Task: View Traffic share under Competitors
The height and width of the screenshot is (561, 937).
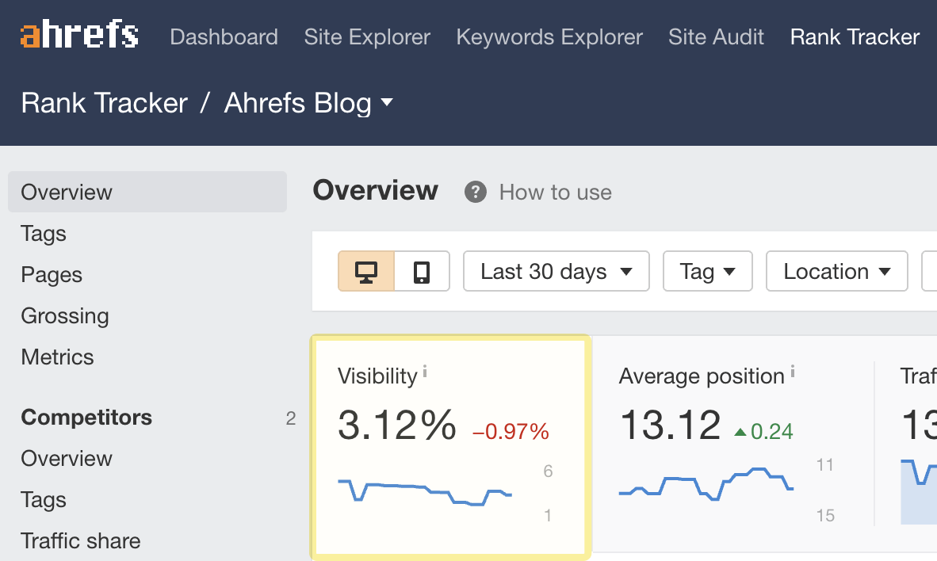Action: (x=80, y=540)
